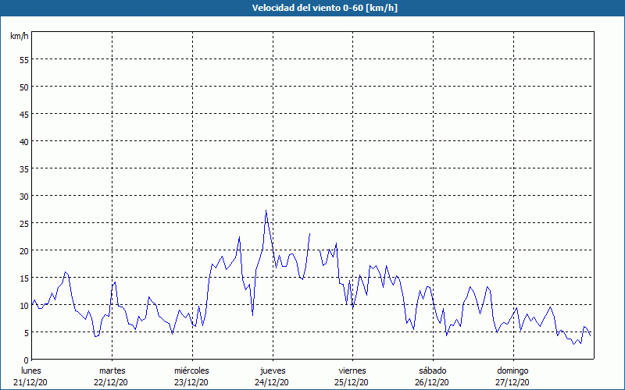Click the chart title 'Velocidad del viento 0-60 [km/h]'
The width and height of the screenshot is (625, 390).
325,8
